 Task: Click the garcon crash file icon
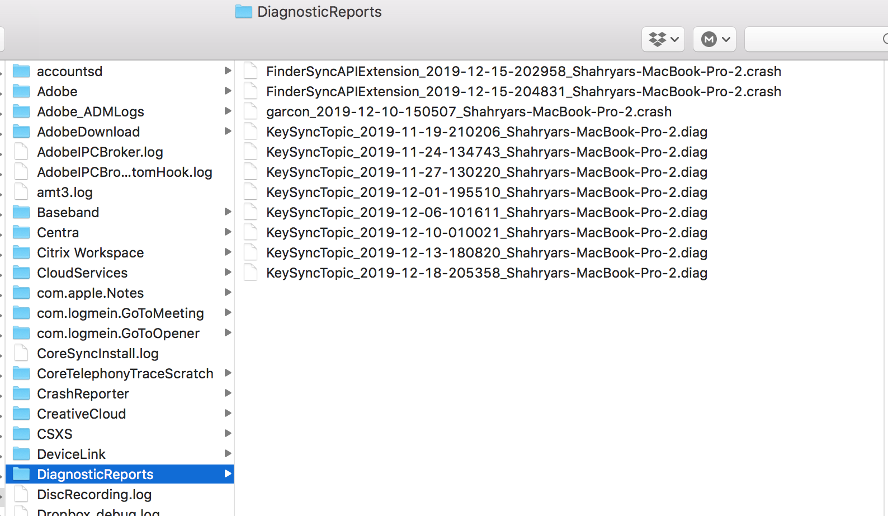click(x=251, y=111)
